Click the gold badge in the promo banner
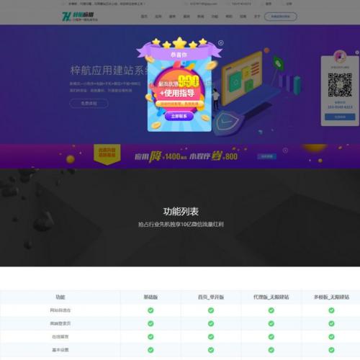The height and width of the screenshot is (360, 360). (107, 154)
